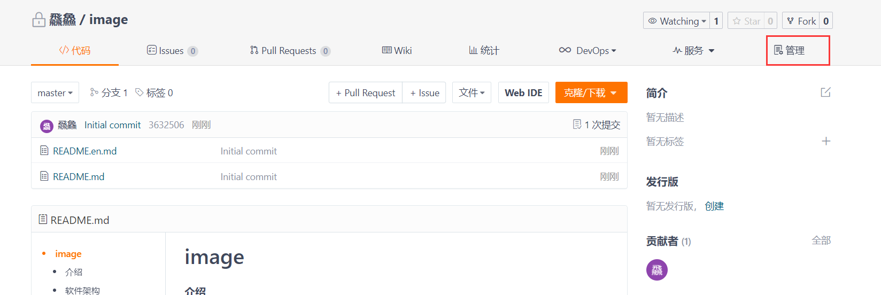
Task: View 标签 0 tags
Action: tap(154, 92)
